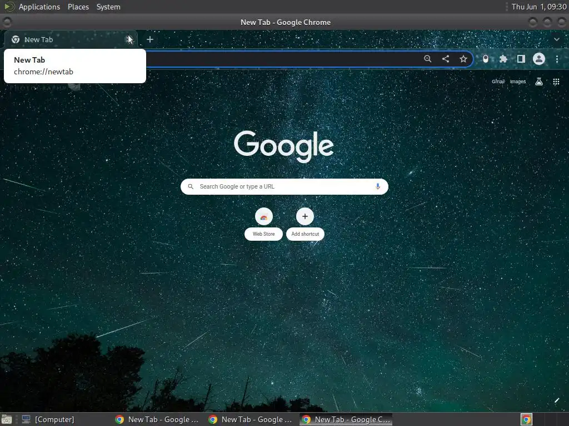Click the Chrome icon in the system tray
This screenshot has height=426, width=569.
[526, 419]
